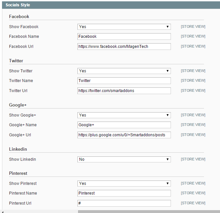Click the horizontal scrollbar thumb

[x=149, y=212]
